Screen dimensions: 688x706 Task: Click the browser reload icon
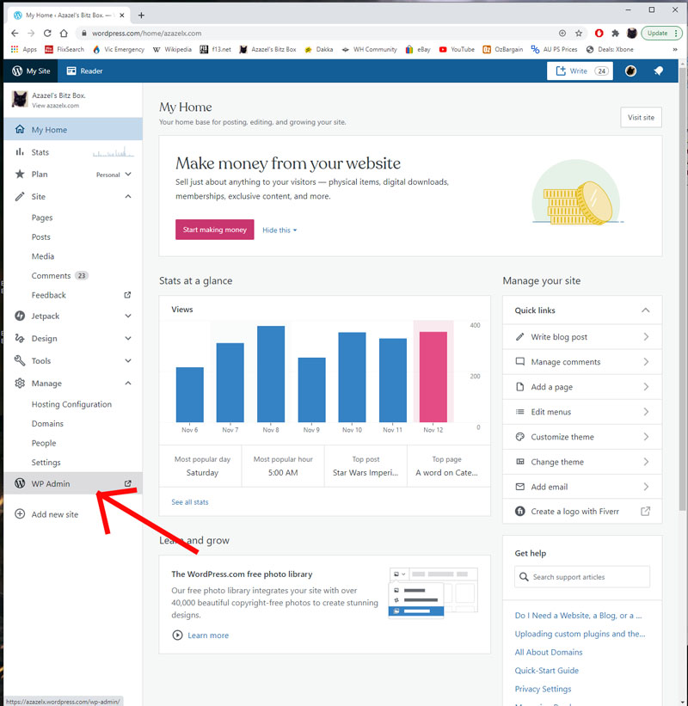click(47, 33)
